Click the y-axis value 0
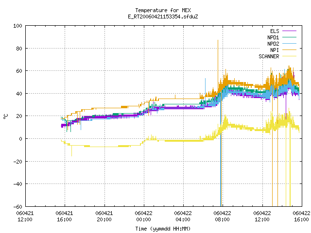 (x=20, y=139)
